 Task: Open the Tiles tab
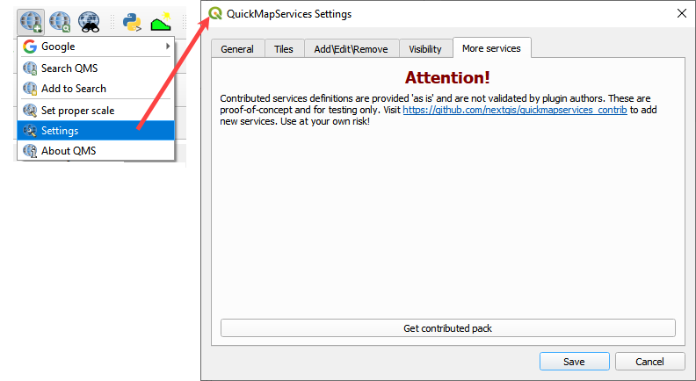pyautogui.click(x=284, y=49)
